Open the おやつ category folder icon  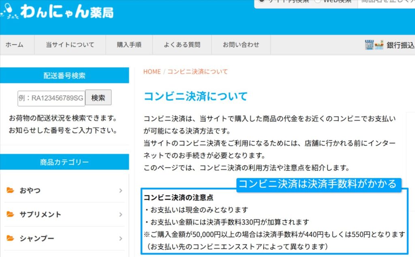click(x=10, y=190)
